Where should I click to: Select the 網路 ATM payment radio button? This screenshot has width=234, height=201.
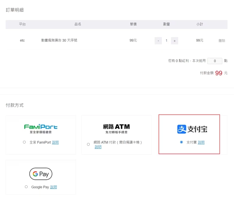point(89,144)
